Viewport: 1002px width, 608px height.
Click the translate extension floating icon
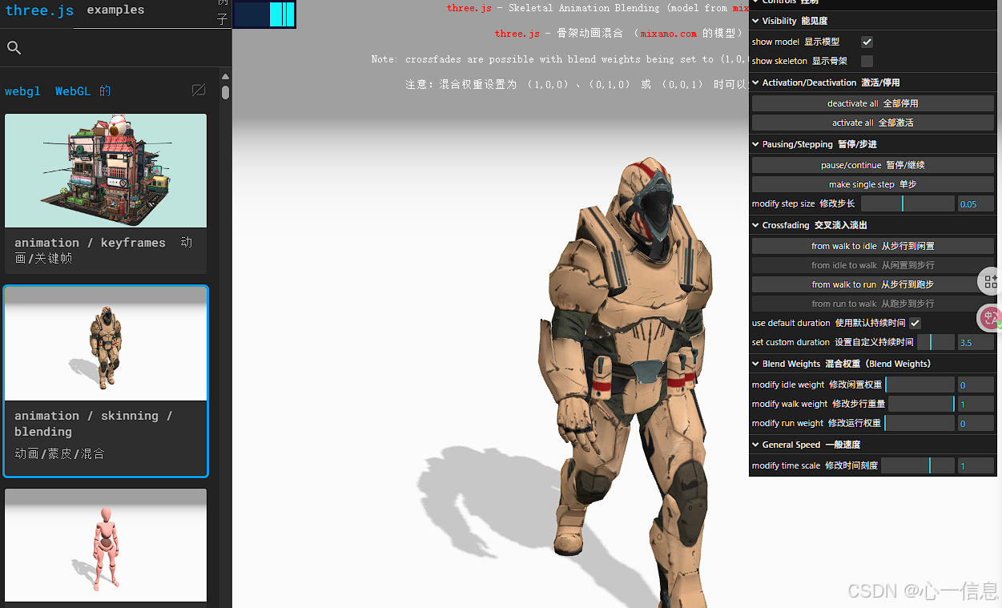pos(992,318)
